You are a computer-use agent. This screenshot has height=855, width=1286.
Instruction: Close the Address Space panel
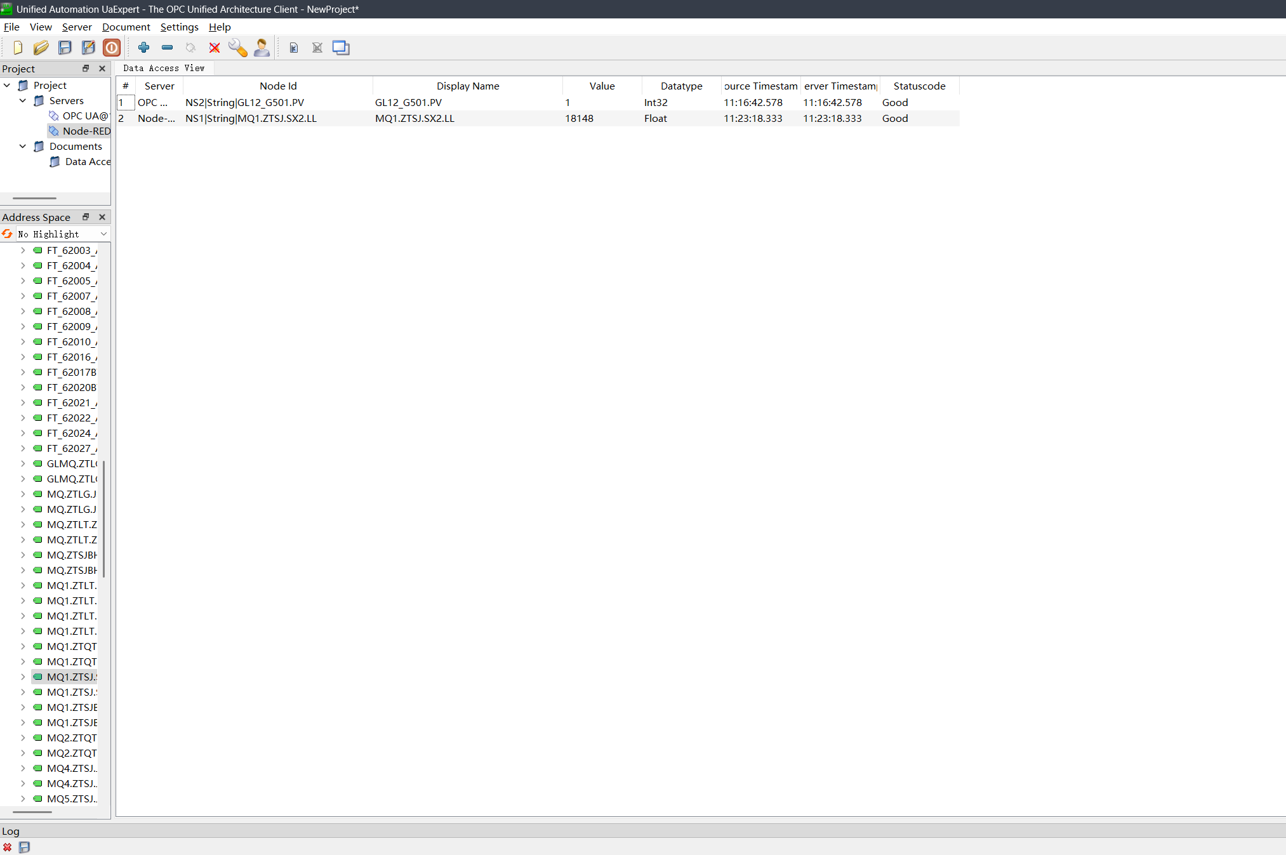(x=102, y=216)
